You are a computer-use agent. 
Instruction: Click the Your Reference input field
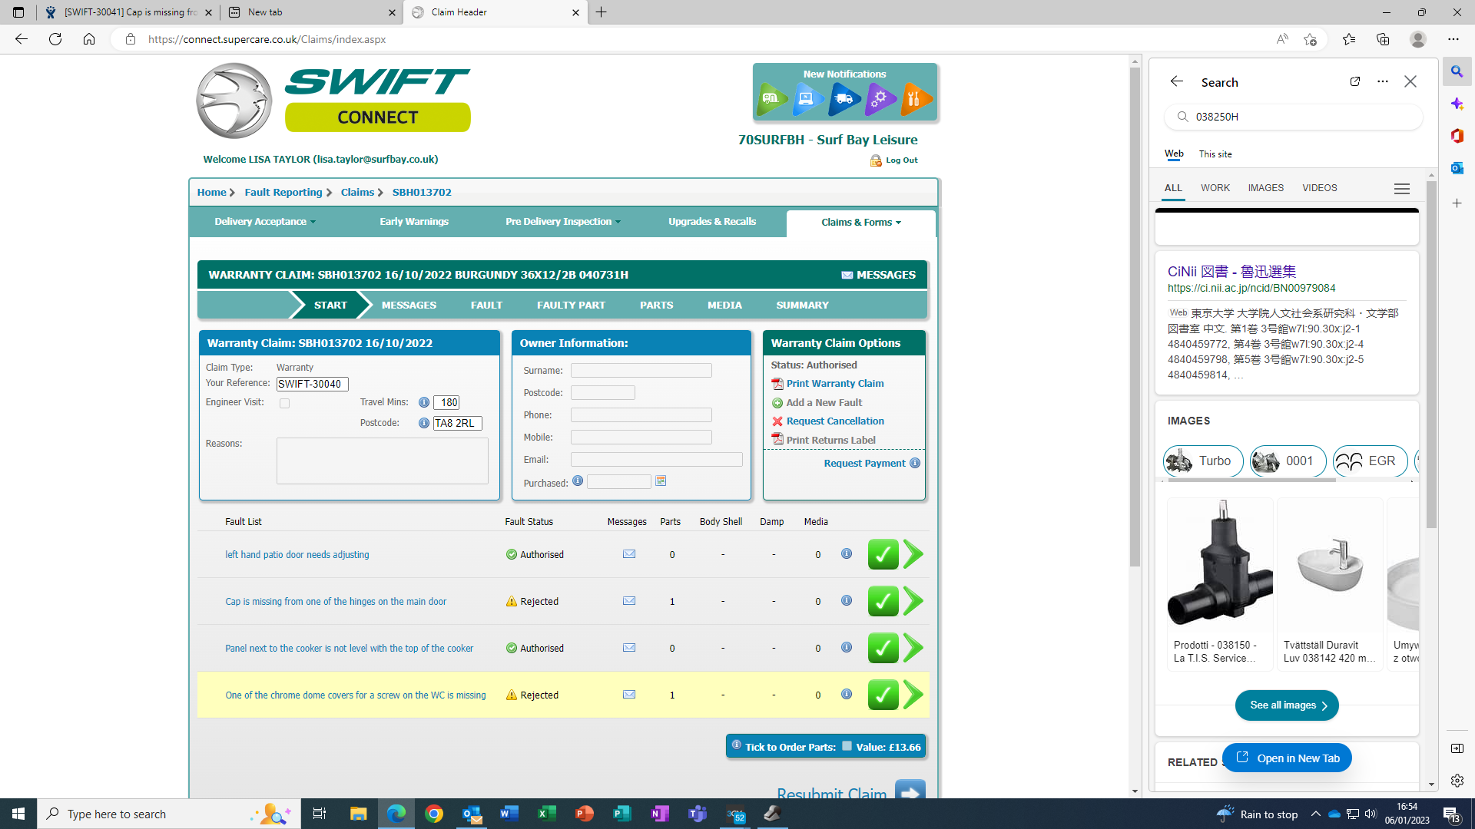312,384
